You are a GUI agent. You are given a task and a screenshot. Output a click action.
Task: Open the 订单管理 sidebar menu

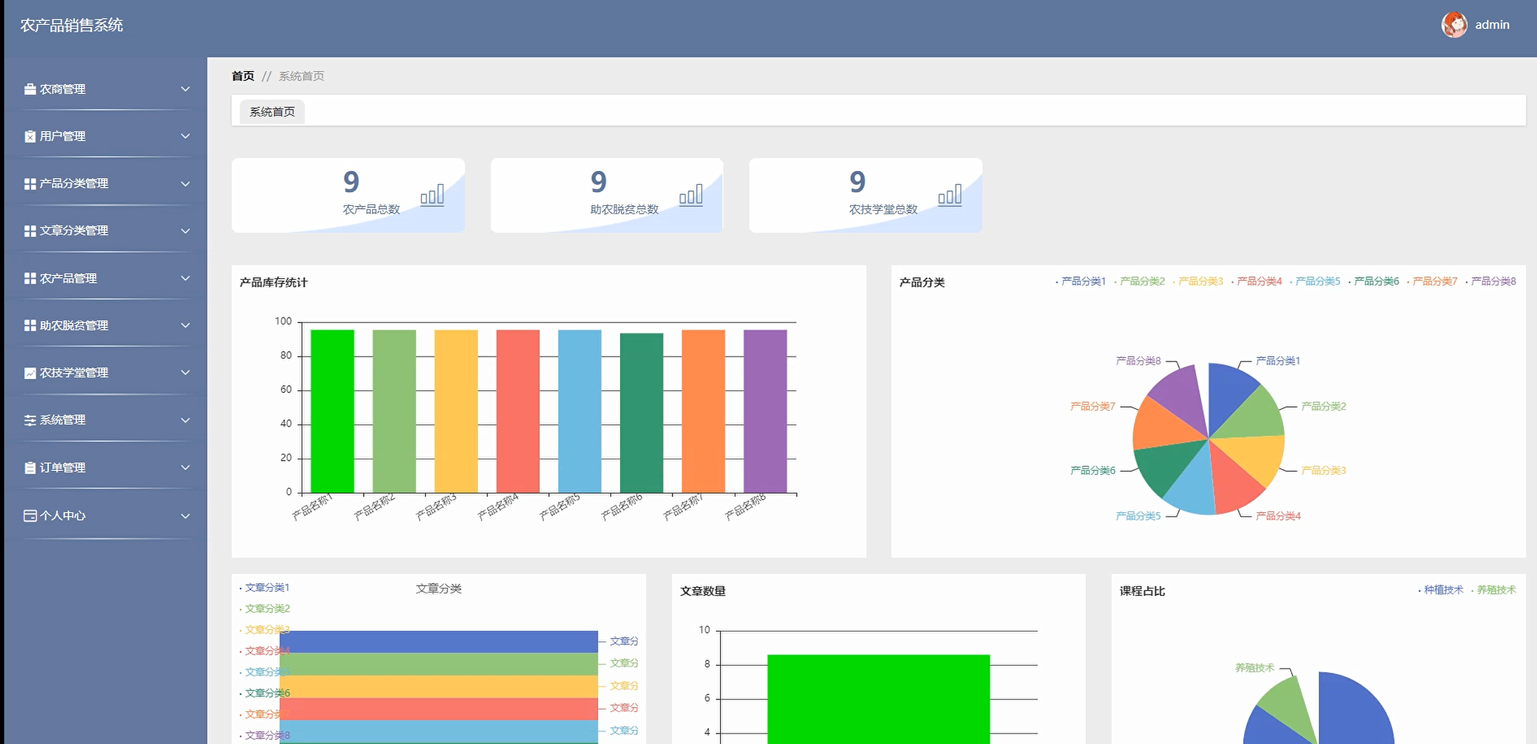pyautogui.click(x=106, y=468)
